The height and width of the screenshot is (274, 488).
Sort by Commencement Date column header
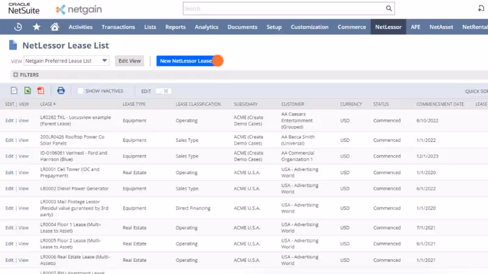pos(440,104)
